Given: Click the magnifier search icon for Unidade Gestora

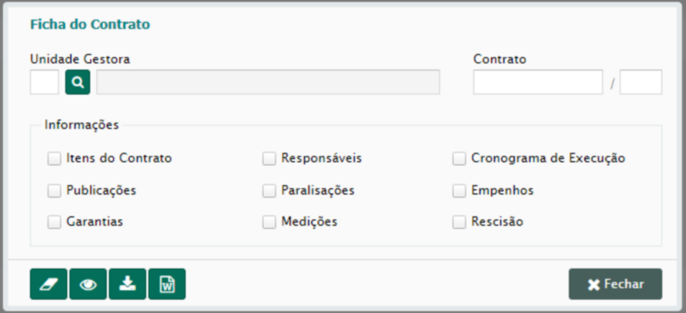Looking at the screenshot, I should pyautogui.click(x=78, y=82).
